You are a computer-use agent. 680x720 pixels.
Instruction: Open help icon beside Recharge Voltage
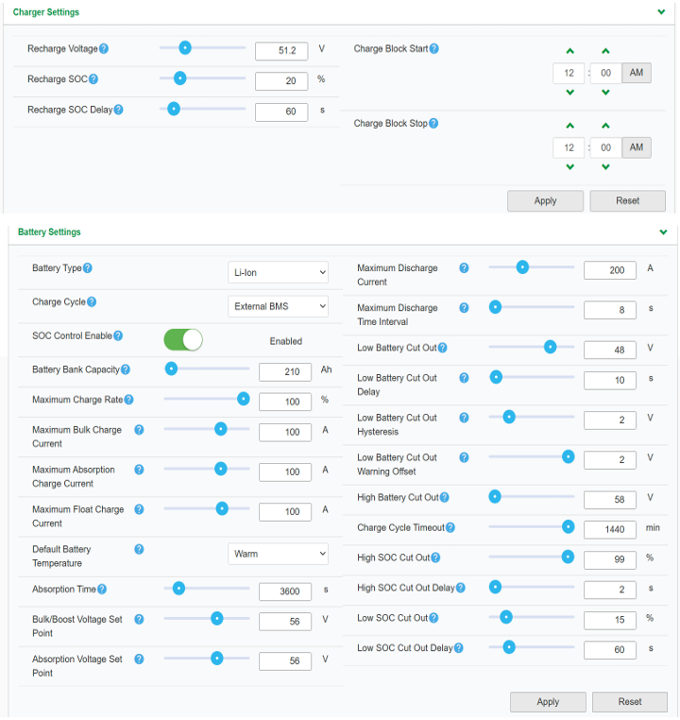pyautogui.click(x=104, y=49)
